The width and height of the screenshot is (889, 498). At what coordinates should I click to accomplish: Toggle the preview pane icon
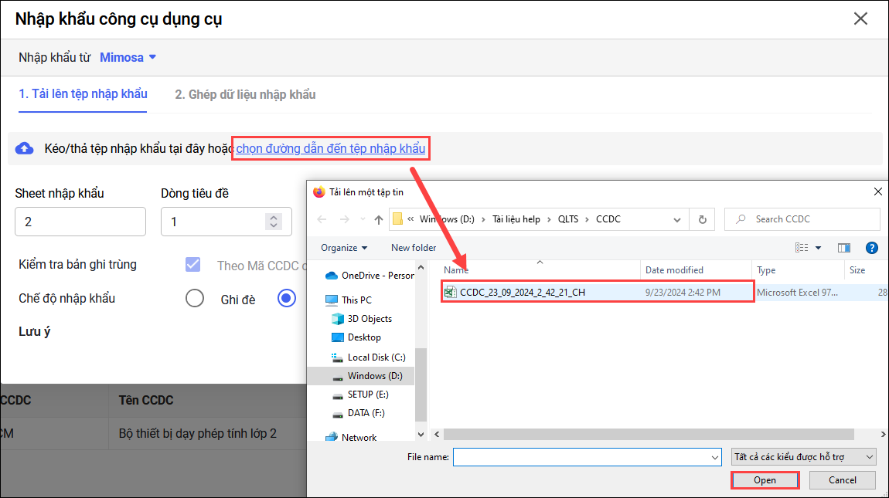843,248
